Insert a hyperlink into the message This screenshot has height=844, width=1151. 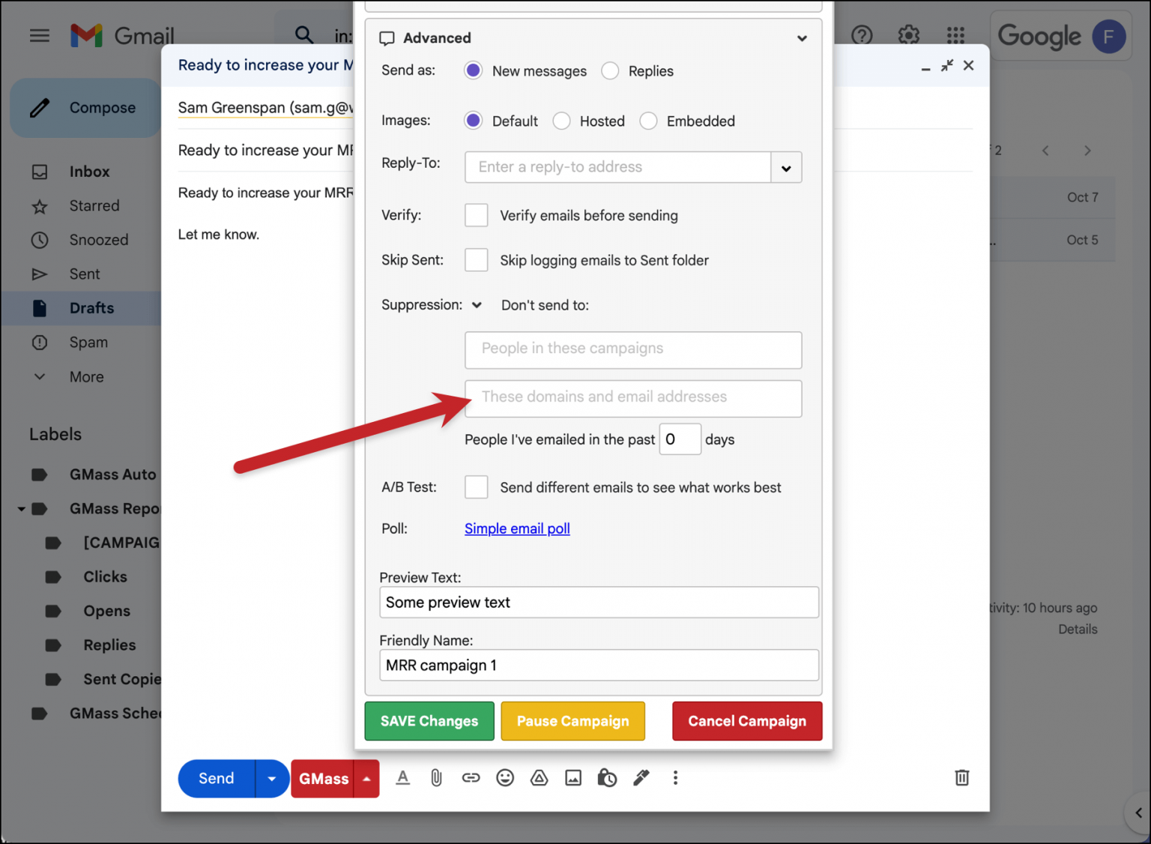click(471, 778)
